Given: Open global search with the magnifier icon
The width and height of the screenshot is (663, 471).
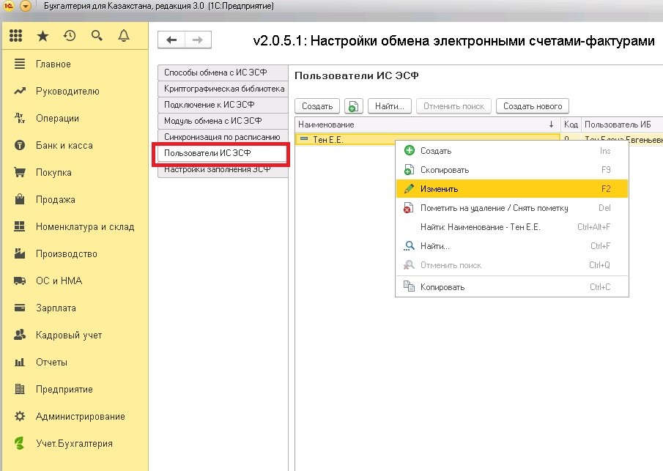Looking at the screenshot, I should click(x=97, y=34).
